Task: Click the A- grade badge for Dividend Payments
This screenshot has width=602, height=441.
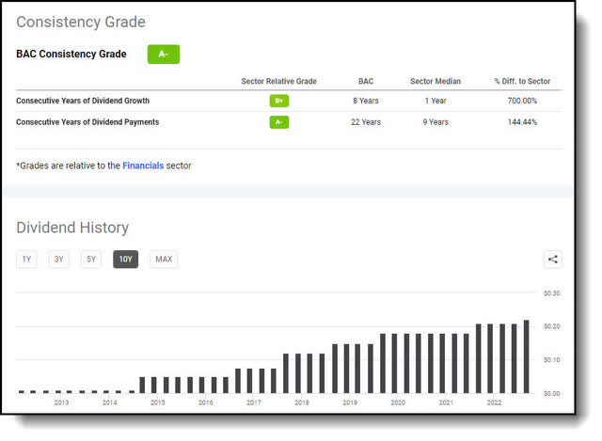Action: [279, 122]
